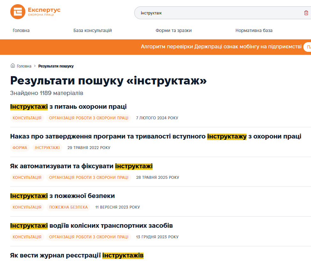311x261 pixels.
Task: Click the home icon in breadcrumbs
Action: 13,66
